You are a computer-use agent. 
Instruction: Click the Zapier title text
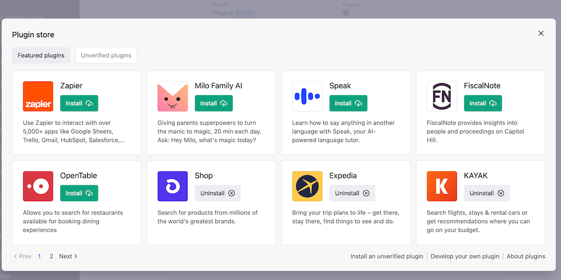71,86
